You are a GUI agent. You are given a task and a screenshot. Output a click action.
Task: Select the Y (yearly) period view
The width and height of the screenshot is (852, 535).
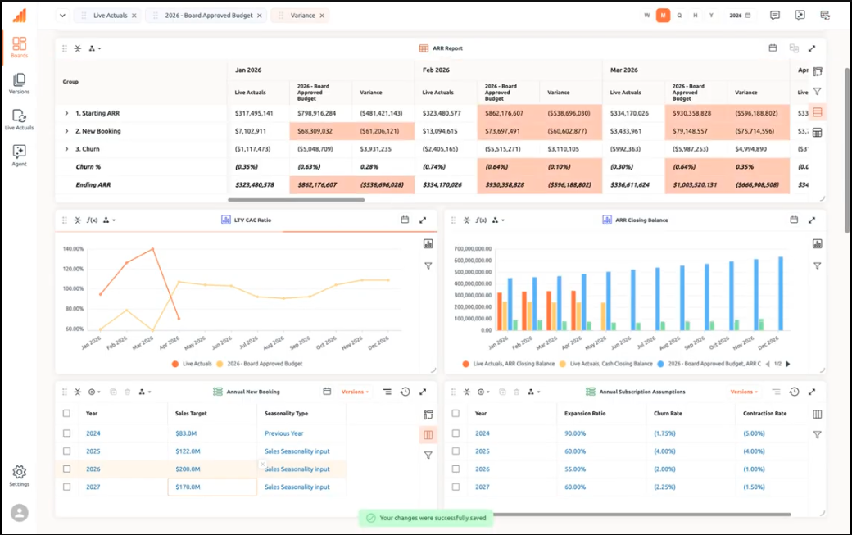coord(711,16)
